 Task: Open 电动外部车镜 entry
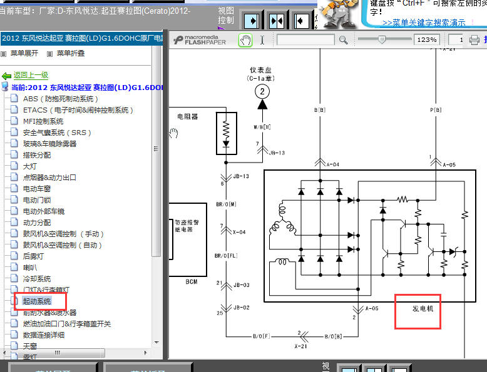pos(44,211)
